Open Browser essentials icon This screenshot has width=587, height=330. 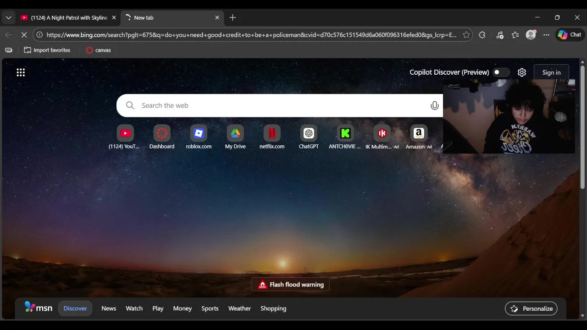(x=500, y=35)
